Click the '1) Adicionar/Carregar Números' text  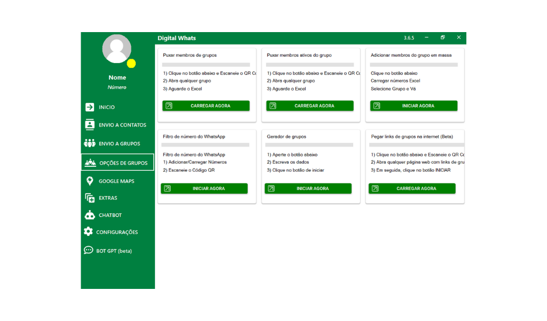[194, 162]
